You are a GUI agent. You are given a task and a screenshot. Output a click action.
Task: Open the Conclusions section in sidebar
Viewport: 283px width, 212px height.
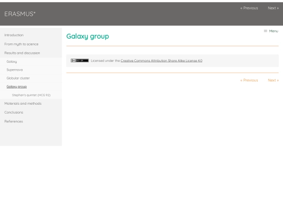(14, 113)
